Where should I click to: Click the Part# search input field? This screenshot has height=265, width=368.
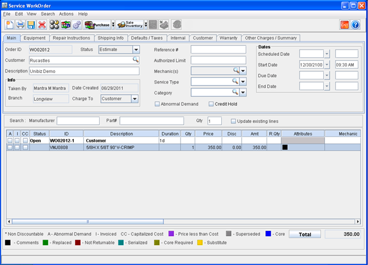pos(152,121)
